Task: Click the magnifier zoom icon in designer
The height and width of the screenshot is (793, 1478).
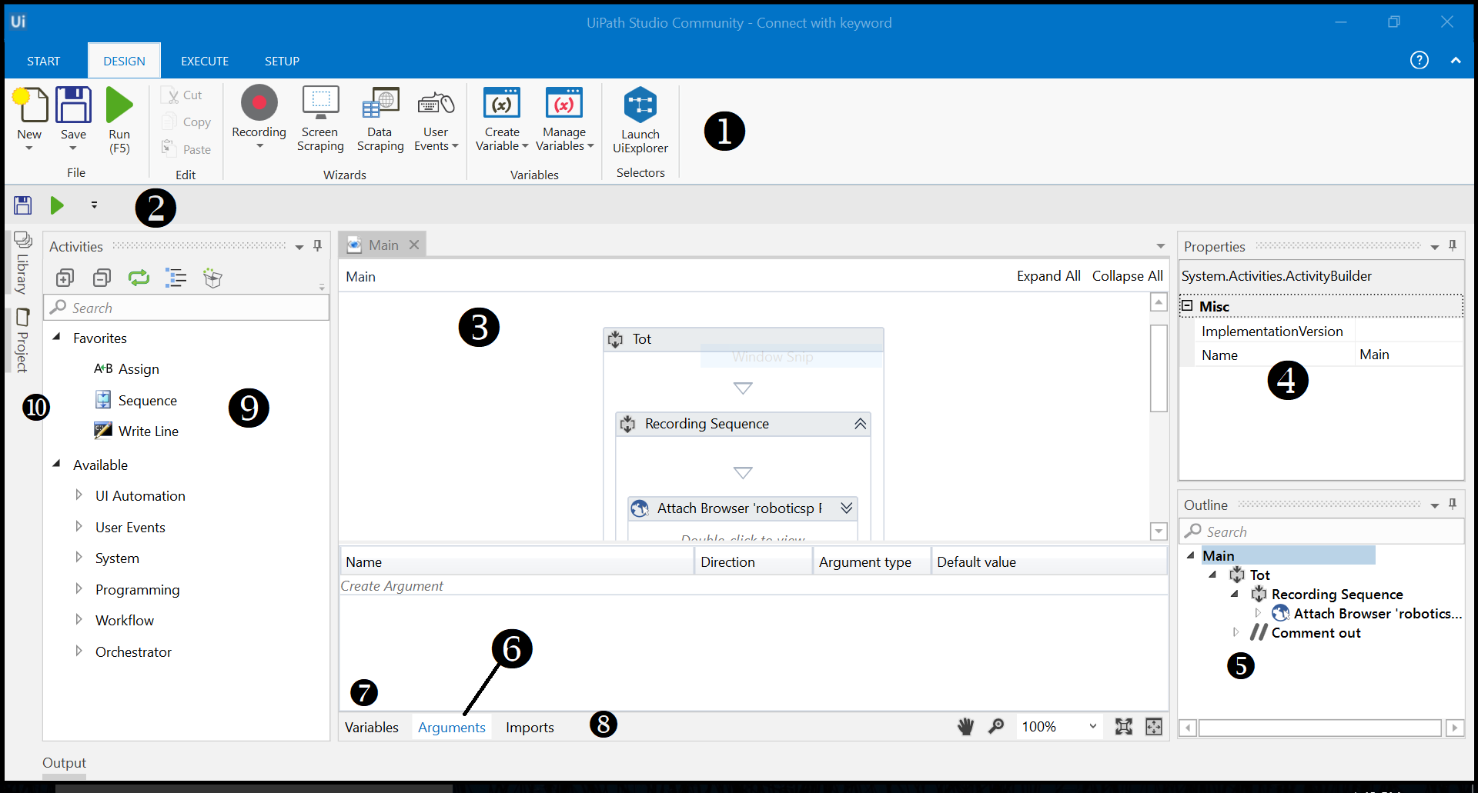Action: [x=996, y=727]
